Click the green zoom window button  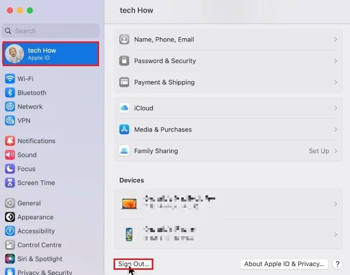pos(30,10)
